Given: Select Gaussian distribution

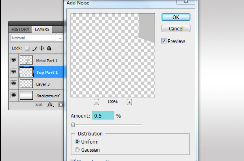Looking at the screenshot, I should coord(77,150).
